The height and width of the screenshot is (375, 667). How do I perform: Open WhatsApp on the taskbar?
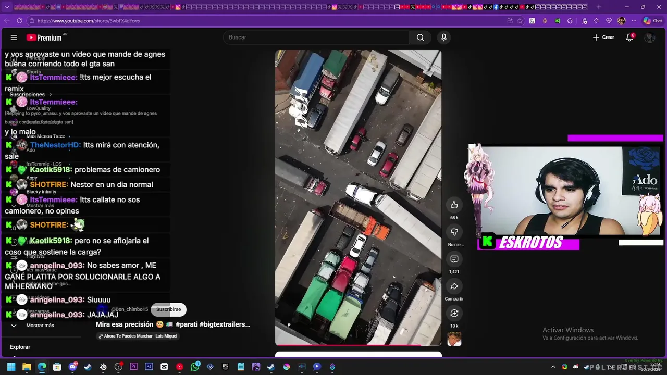(x=195, y=367)
